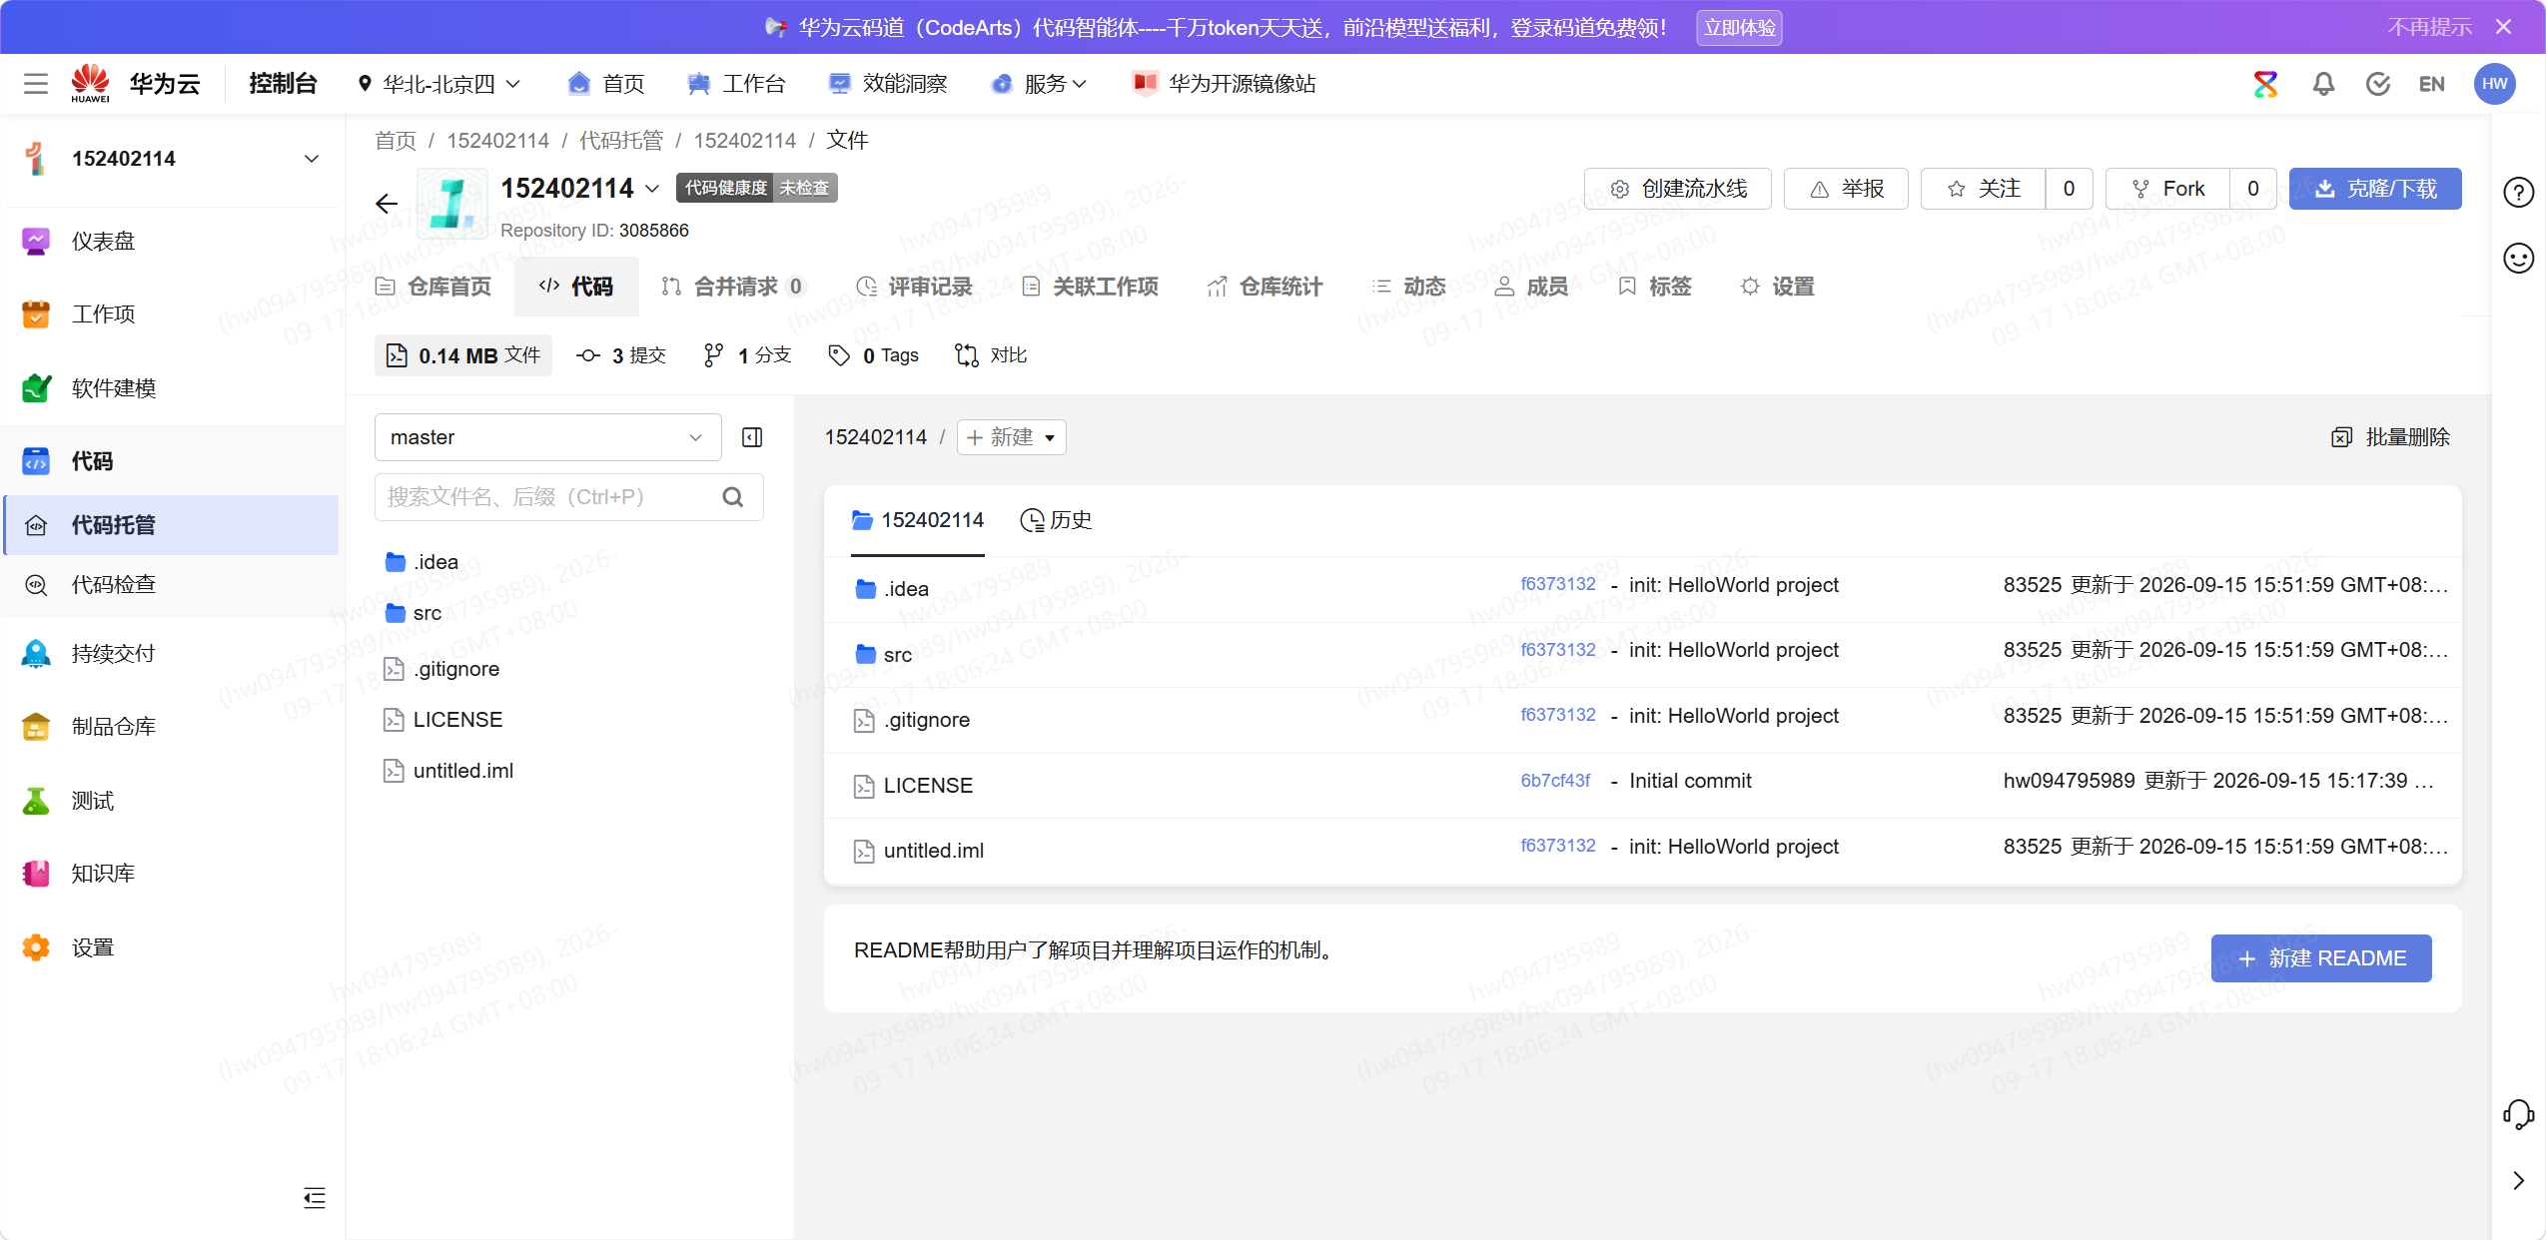Open the src folder in the file table
Screen dimensions: 2546x1240
coord(884,655)
